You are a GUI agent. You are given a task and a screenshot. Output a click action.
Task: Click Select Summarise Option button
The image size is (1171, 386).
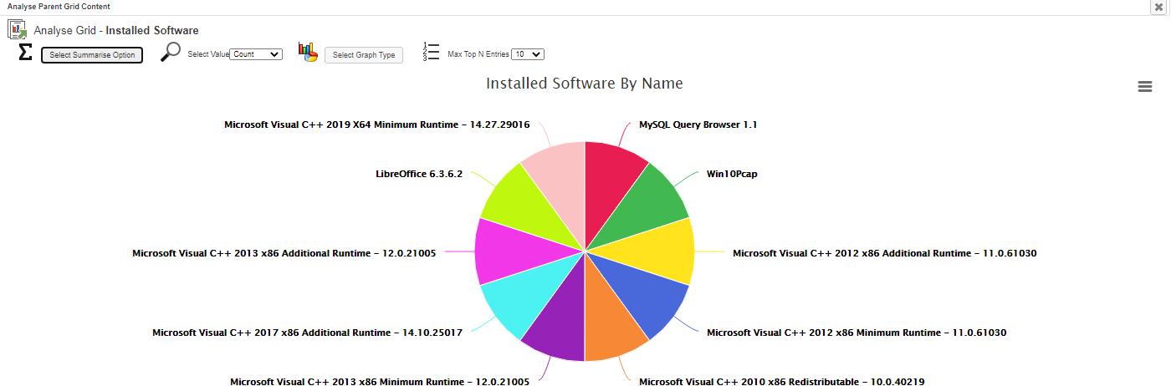(92, 55)
